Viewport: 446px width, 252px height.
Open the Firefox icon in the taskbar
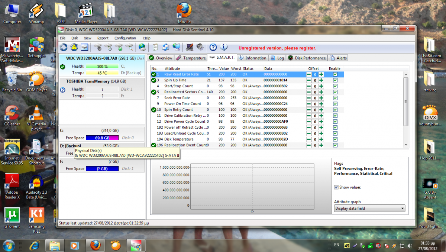click(95, 245)
